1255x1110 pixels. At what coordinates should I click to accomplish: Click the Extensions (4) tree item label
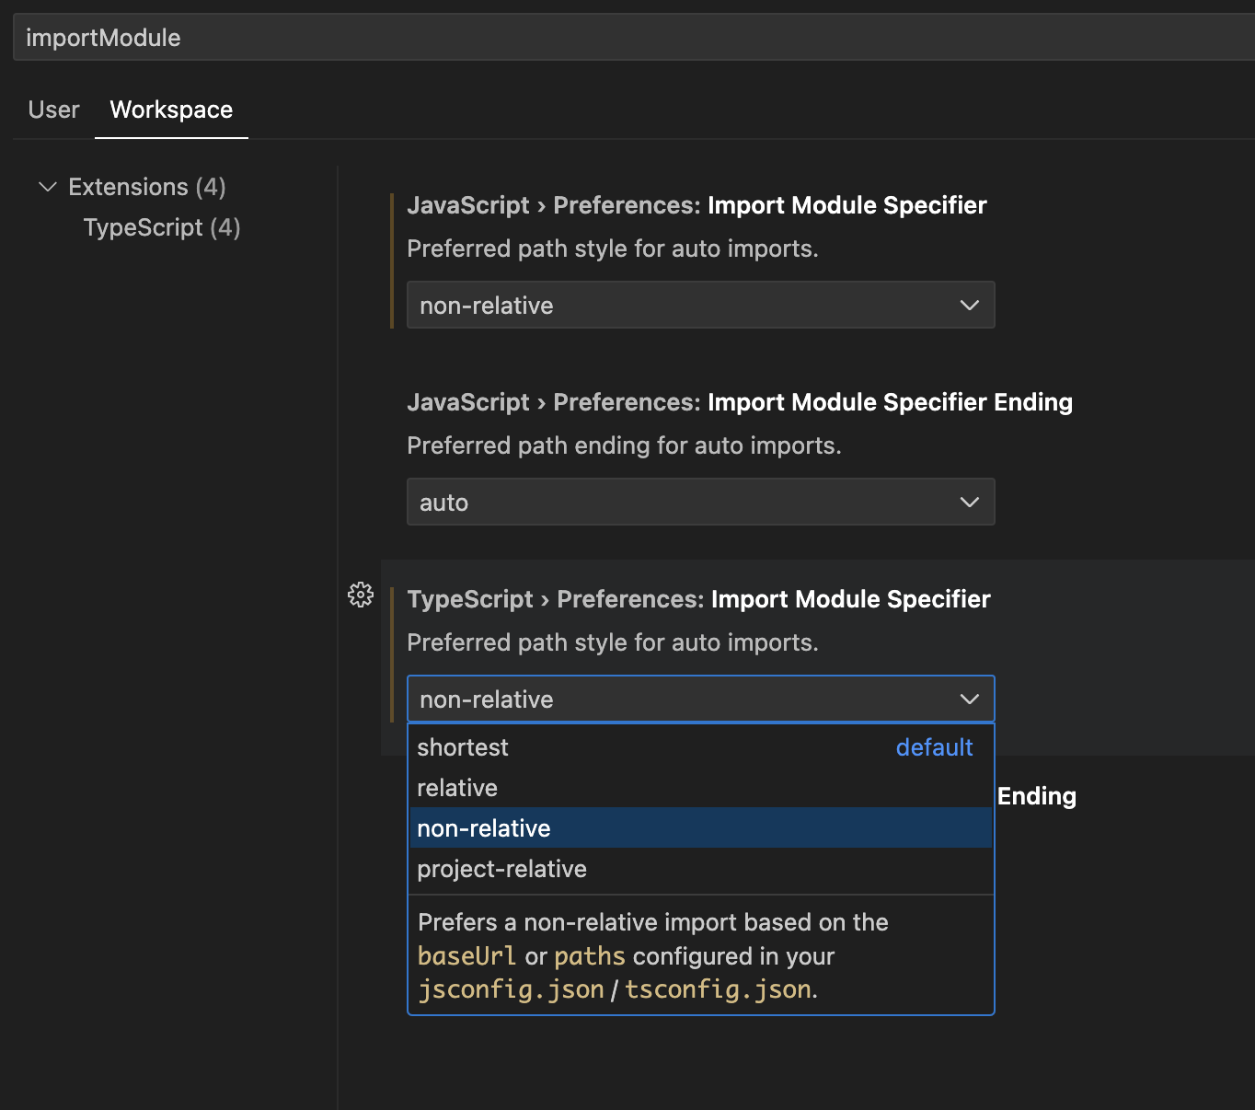147,187
